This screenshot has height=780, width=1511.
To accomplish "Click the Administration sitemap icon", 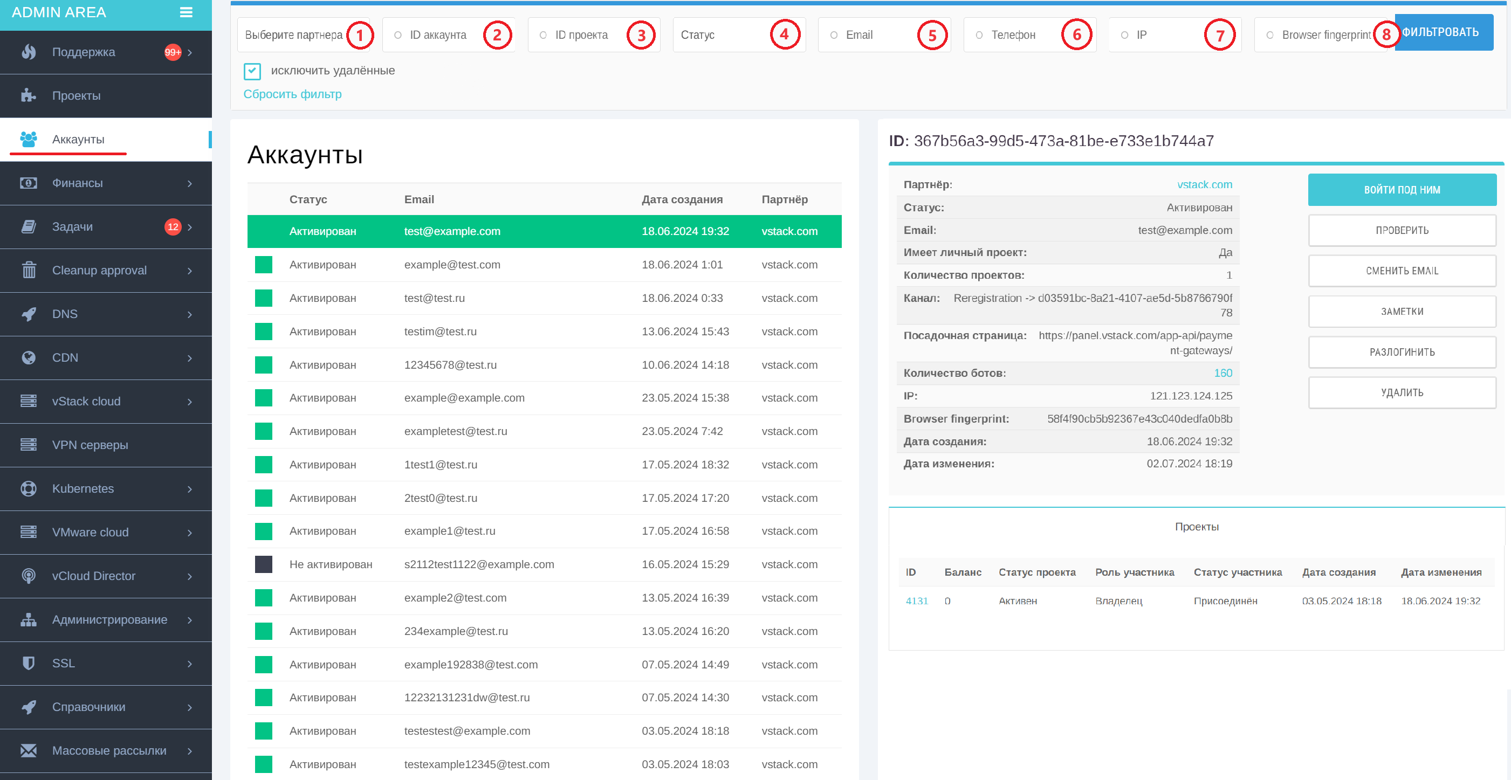I will click(28, 619).
